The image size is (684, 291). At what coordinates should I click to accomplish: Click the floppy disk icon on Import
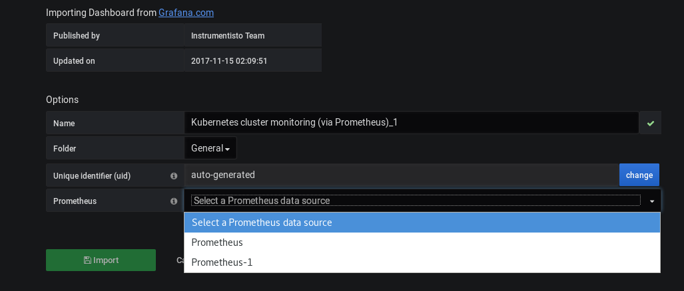[87, 260]
